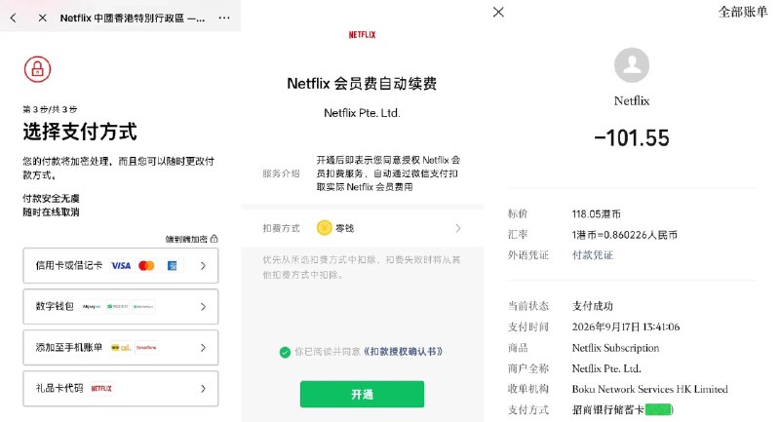Toggle the green agreement checkmark
The height and width of the screenshot is (422, 780).
(x=285, y=353)
